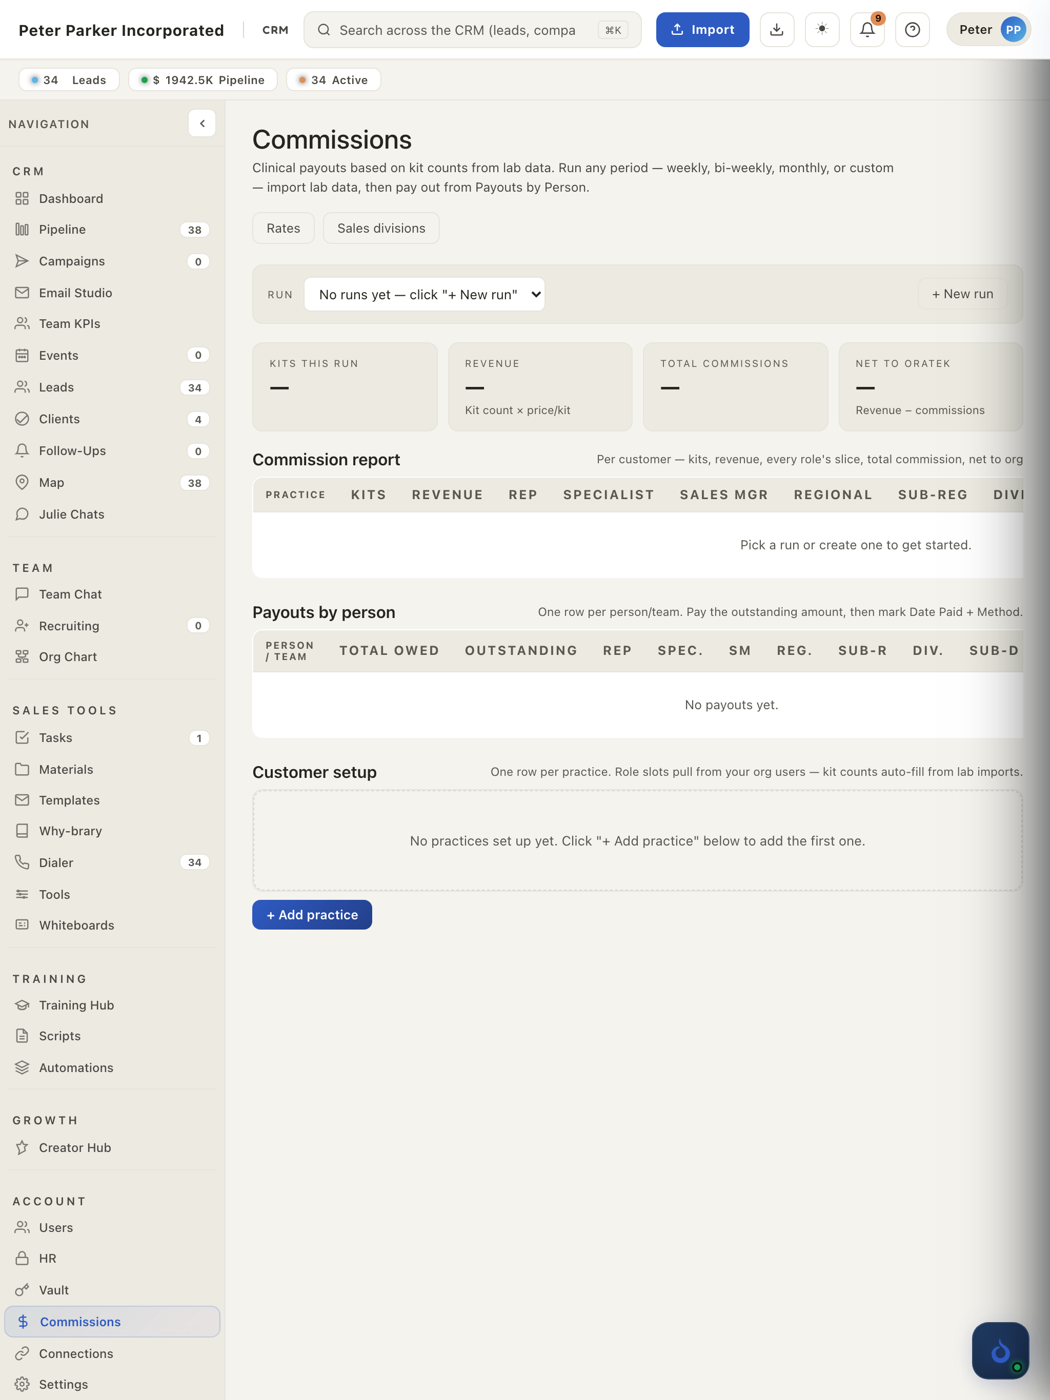Go to Whiteboards in sidebar
1050x1400 pixels.
click(112, 925)
